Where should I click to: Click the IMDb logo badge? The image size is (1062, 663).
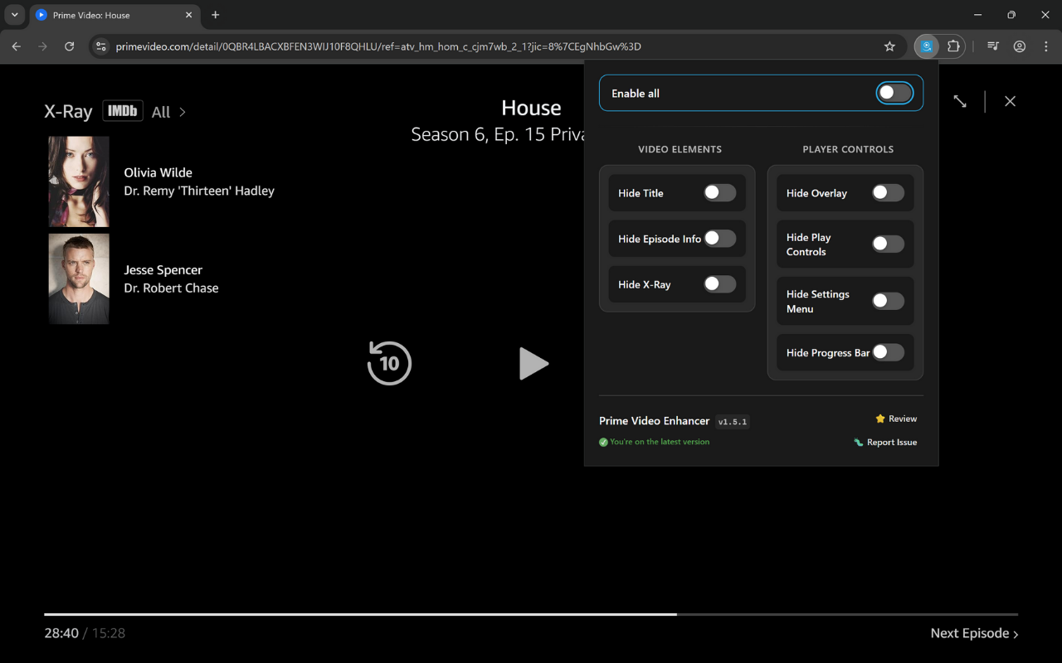pos(123,110)
